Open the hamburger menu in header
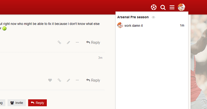Image resolution: width=207 pixels, height=109 pixels. 172,7
